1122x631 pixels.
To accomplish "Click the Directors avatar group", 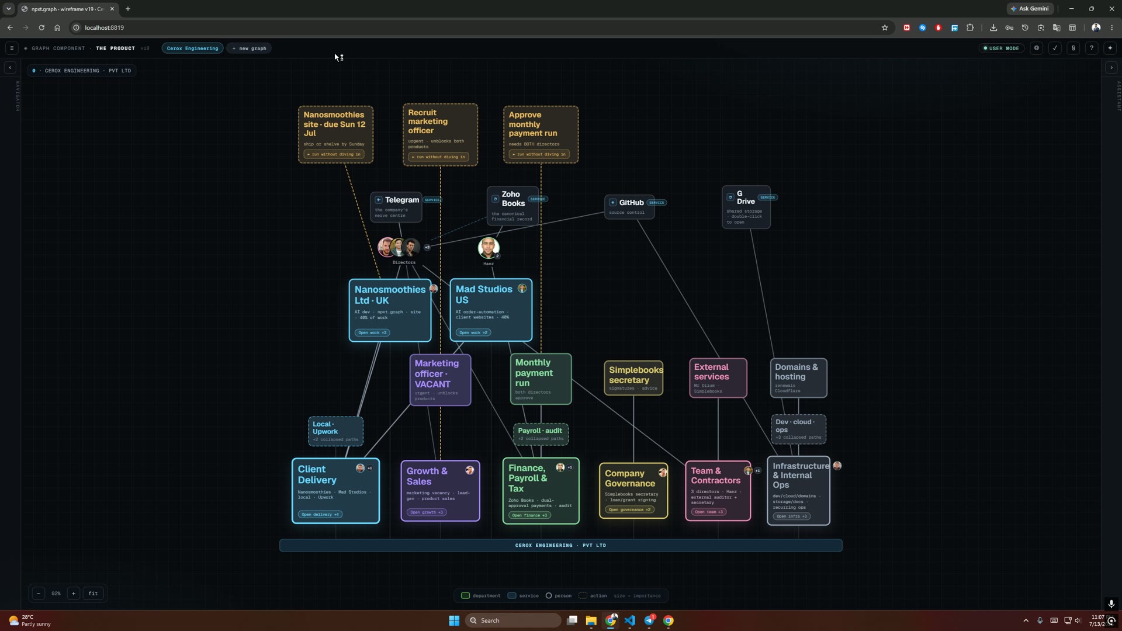I will tap(399, 247).
